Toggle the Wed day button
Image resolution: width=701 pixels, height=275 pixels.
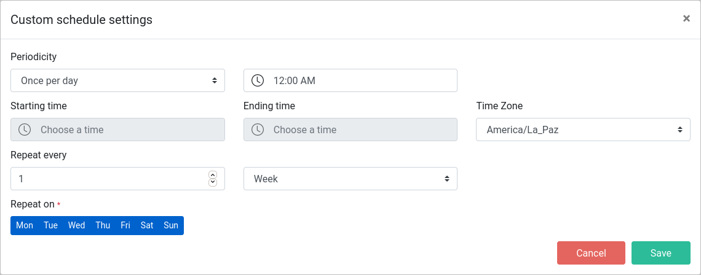point(76,225)
